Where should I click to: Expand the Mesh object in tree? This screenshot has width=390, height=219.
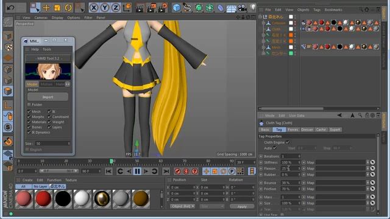[x=263, y=47]
